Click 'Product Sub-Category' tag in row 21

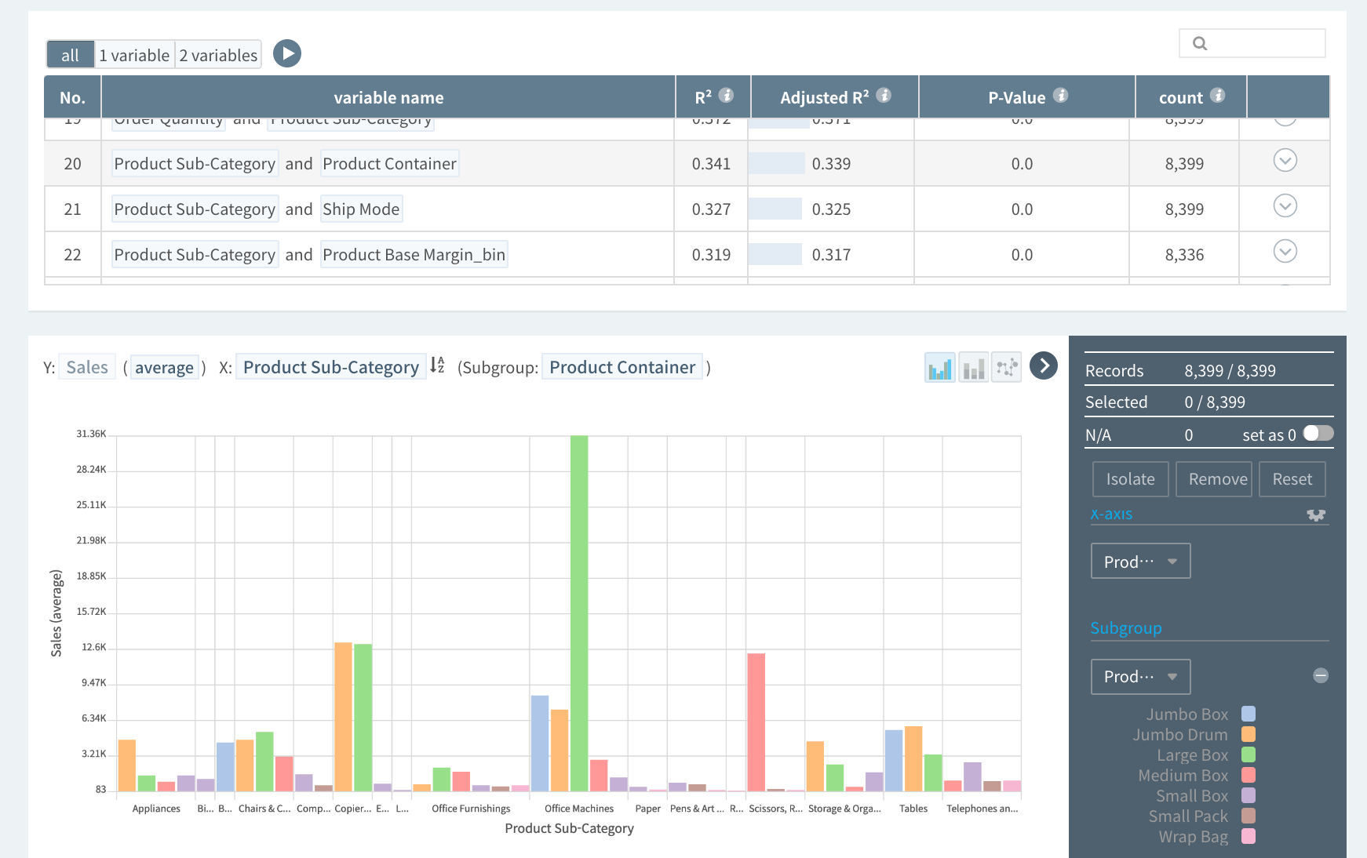[x=195, y=209]
